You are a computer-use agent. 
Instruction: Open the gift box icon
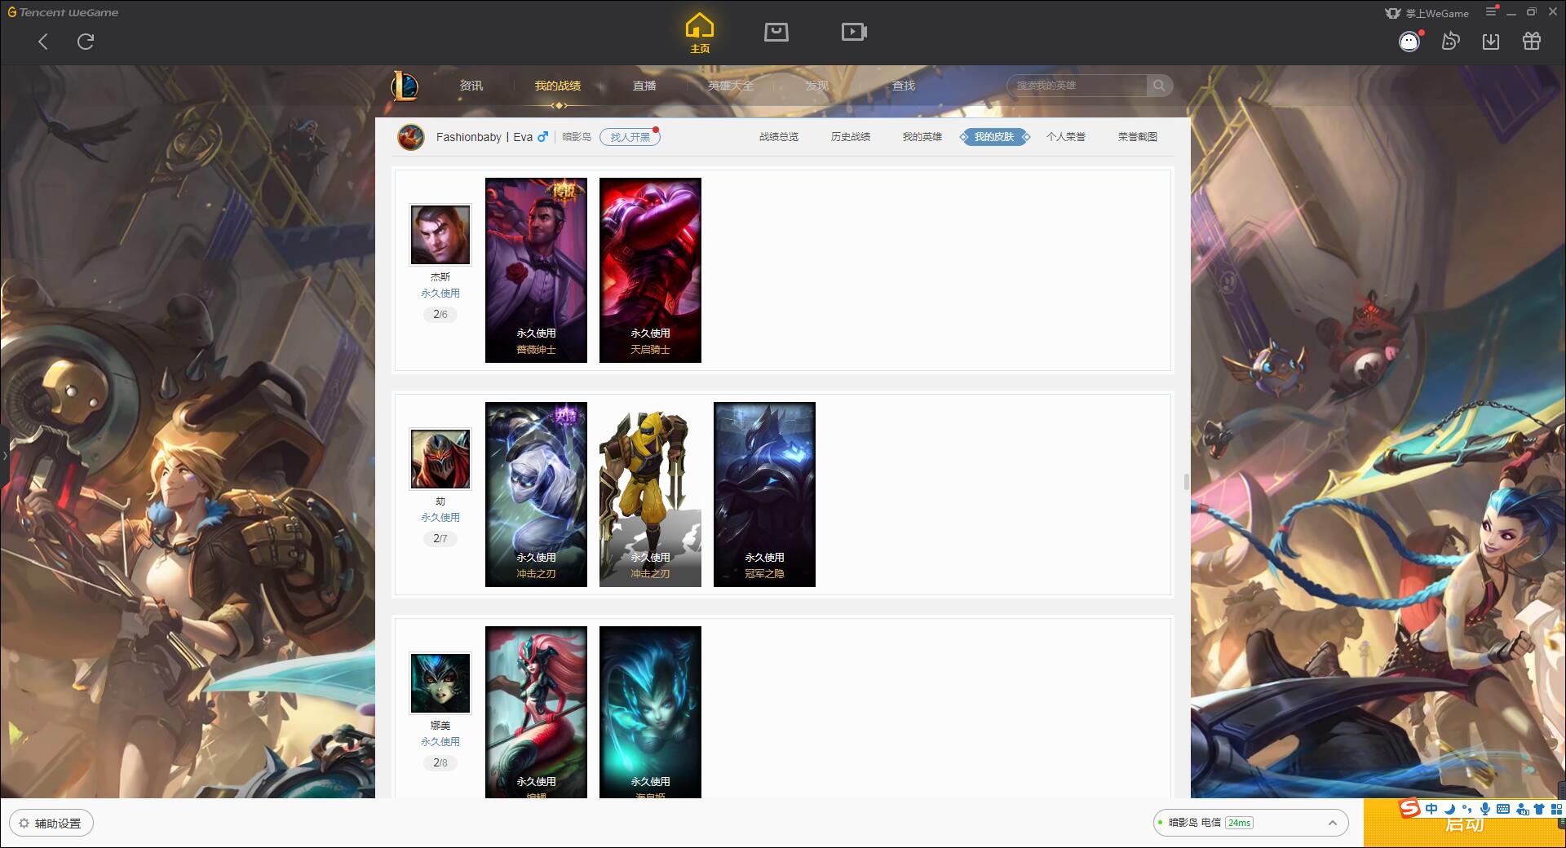coord(1532,41)
